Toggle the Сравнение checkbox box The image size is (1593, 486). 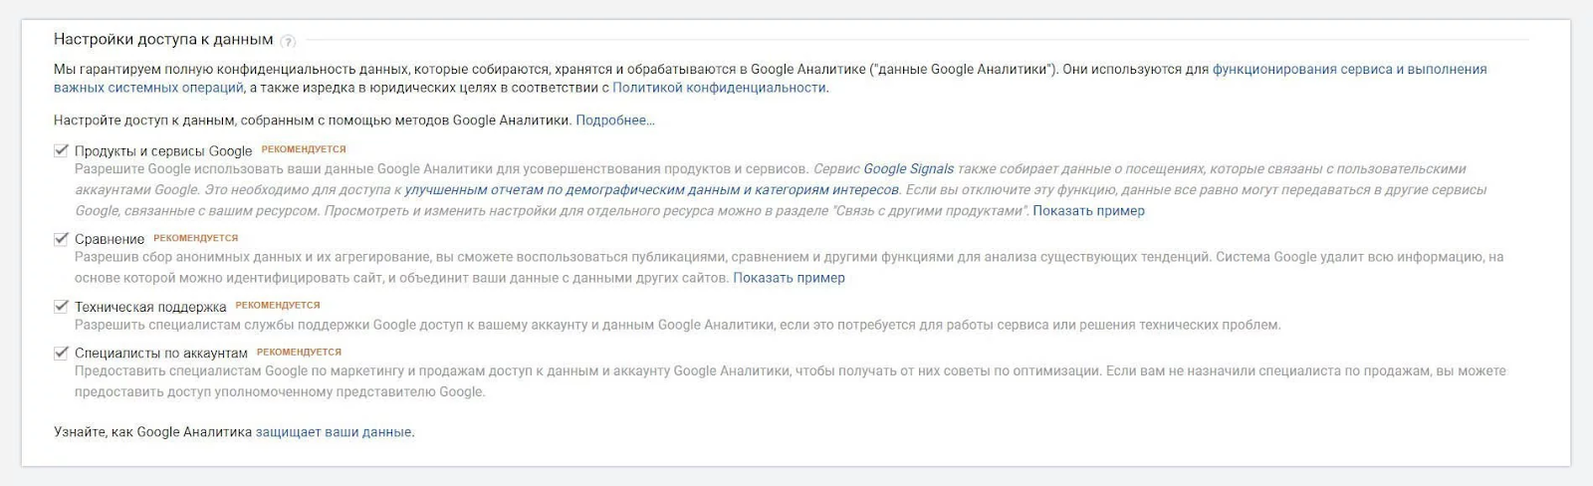click(61, 239)
